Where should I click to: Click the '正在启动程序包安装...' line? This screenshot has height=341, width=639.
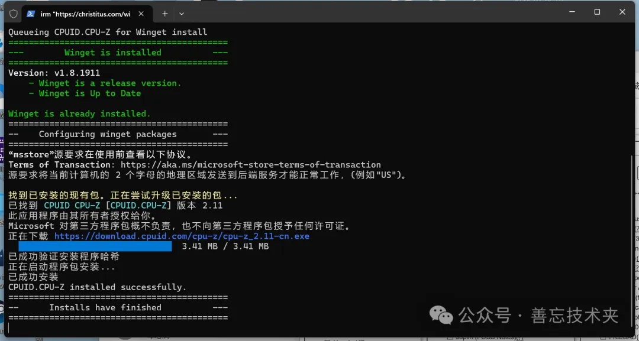[62, 267]
